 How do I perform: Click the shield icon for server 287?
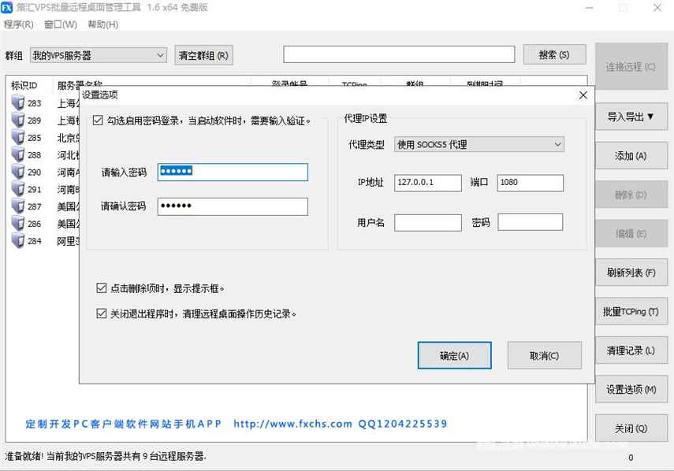18,206
